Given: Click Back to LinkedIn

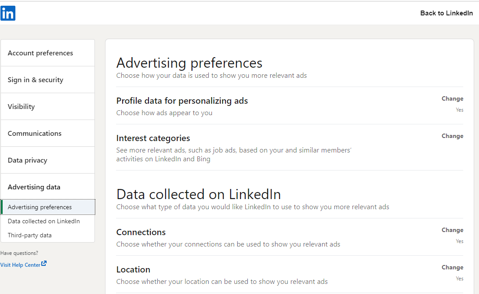Looking at the screenshot, I should pos(446,13).
